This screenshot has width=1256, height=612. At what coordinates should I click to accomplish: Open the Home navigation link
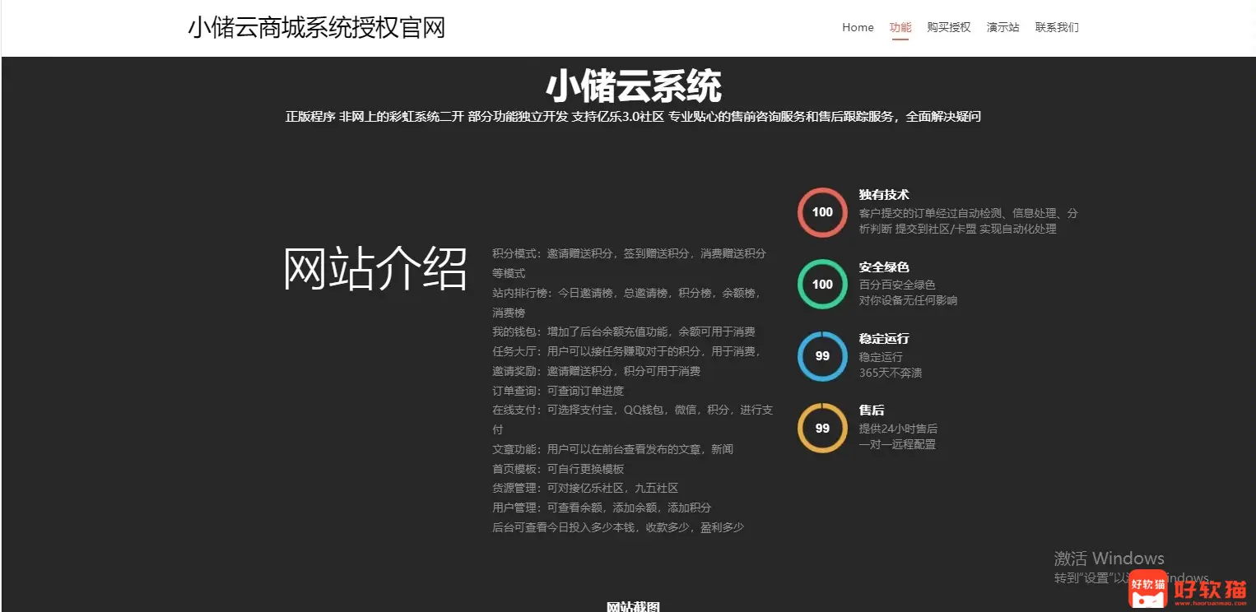858,27
